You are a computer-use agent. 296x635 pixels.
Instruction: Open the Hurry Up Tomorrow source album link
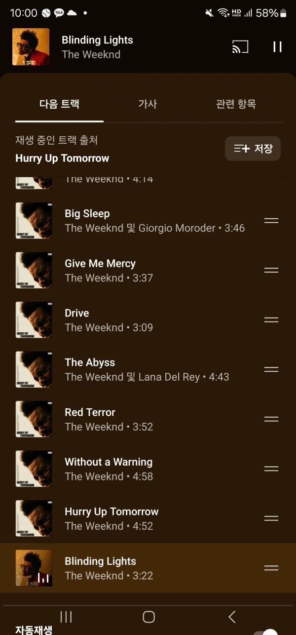62,159
